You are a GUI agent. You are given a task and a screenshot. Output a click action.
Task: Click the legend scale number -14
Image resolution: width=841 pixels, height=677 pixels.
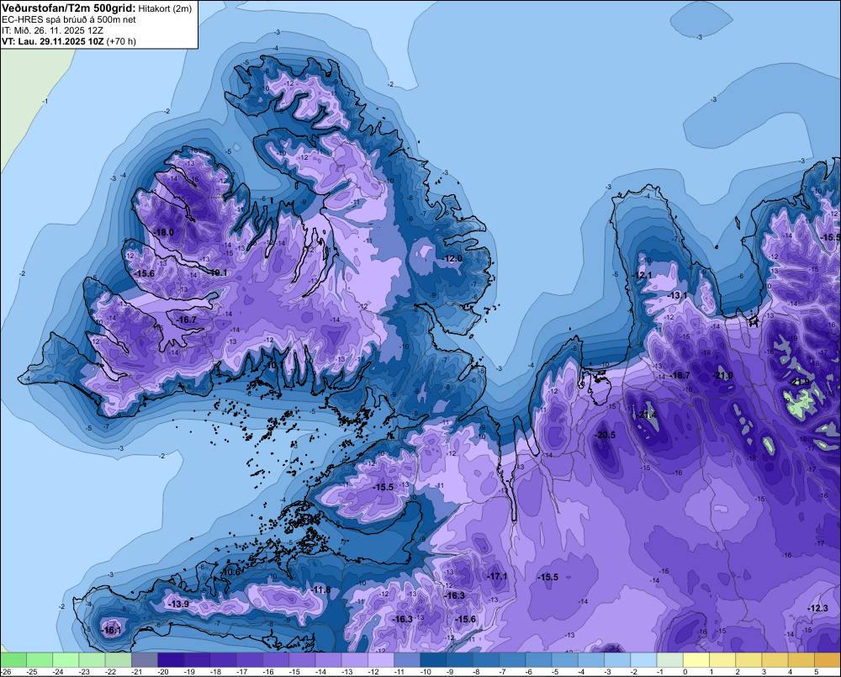(322, 672)
